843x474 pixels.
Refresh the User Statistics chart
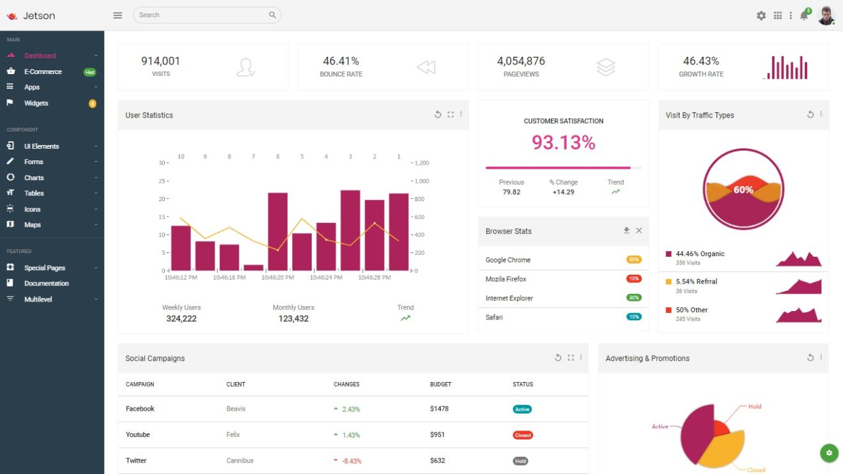click(437, 114)
